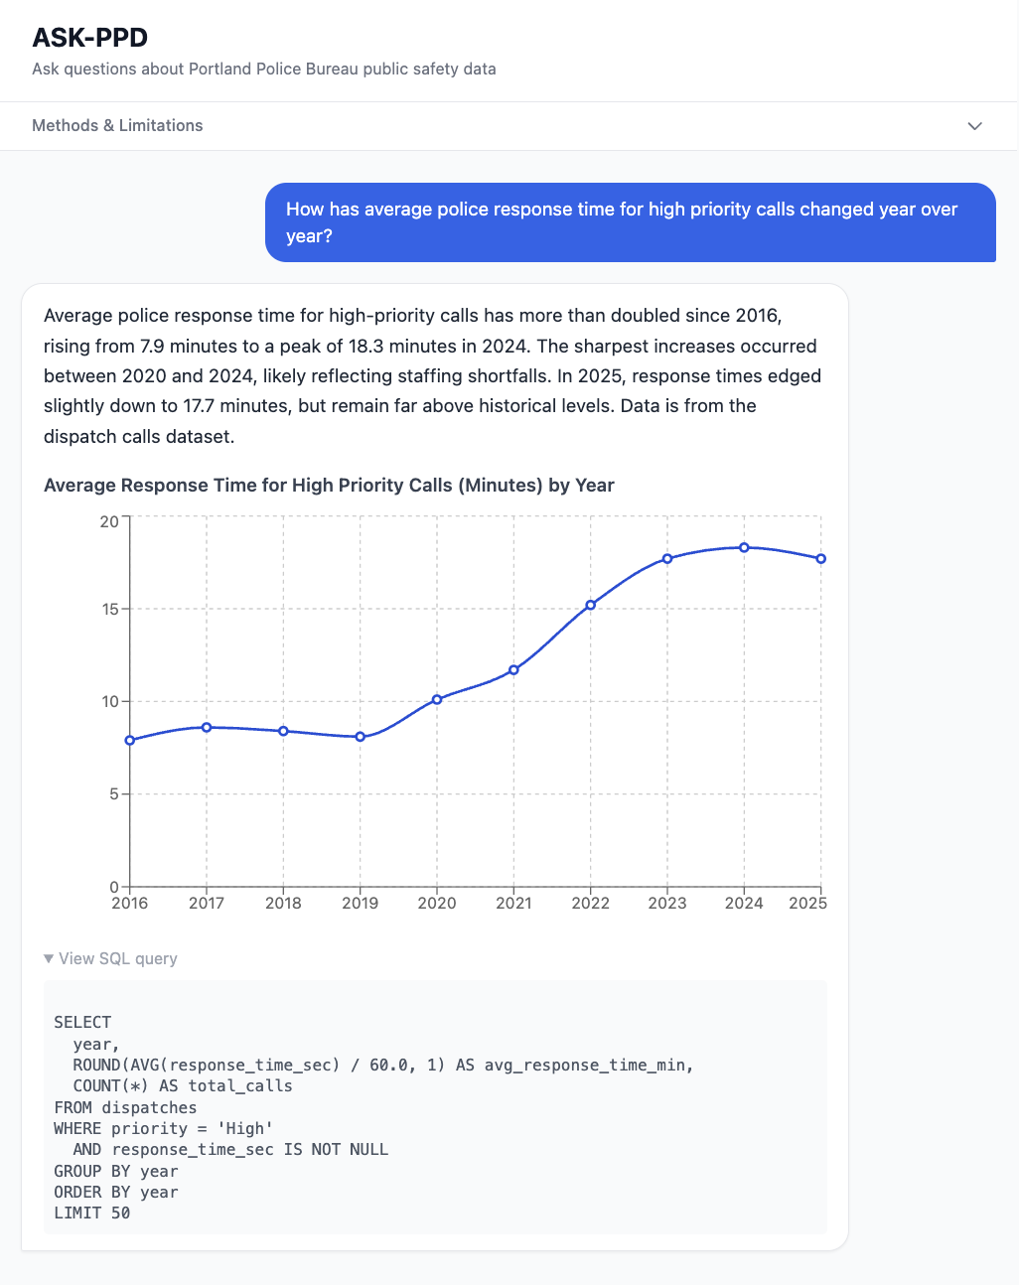1019x1285 pixels.
Task: Select the 2021 point on the line chart
Action: pos(513,669)
